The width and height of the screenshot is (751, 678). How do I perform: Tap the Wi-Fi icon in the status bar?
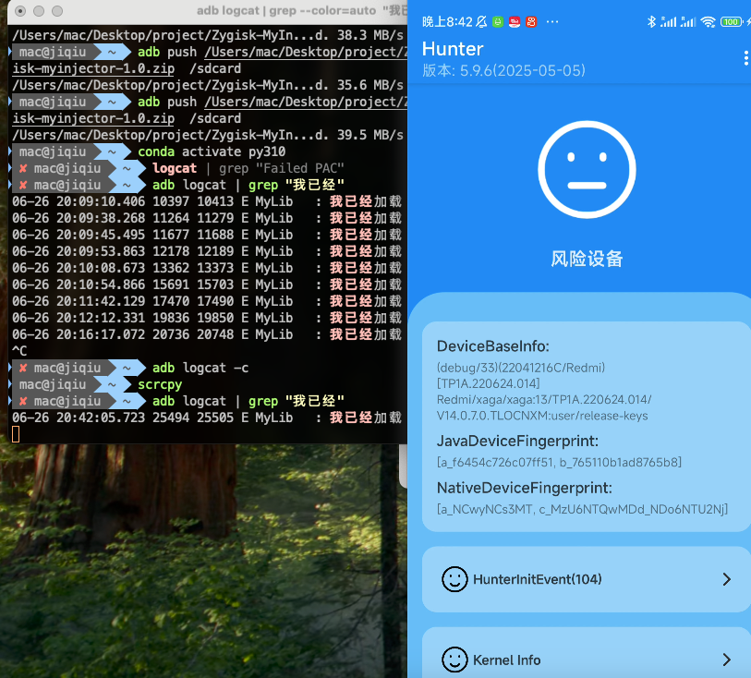pos(708,21)
